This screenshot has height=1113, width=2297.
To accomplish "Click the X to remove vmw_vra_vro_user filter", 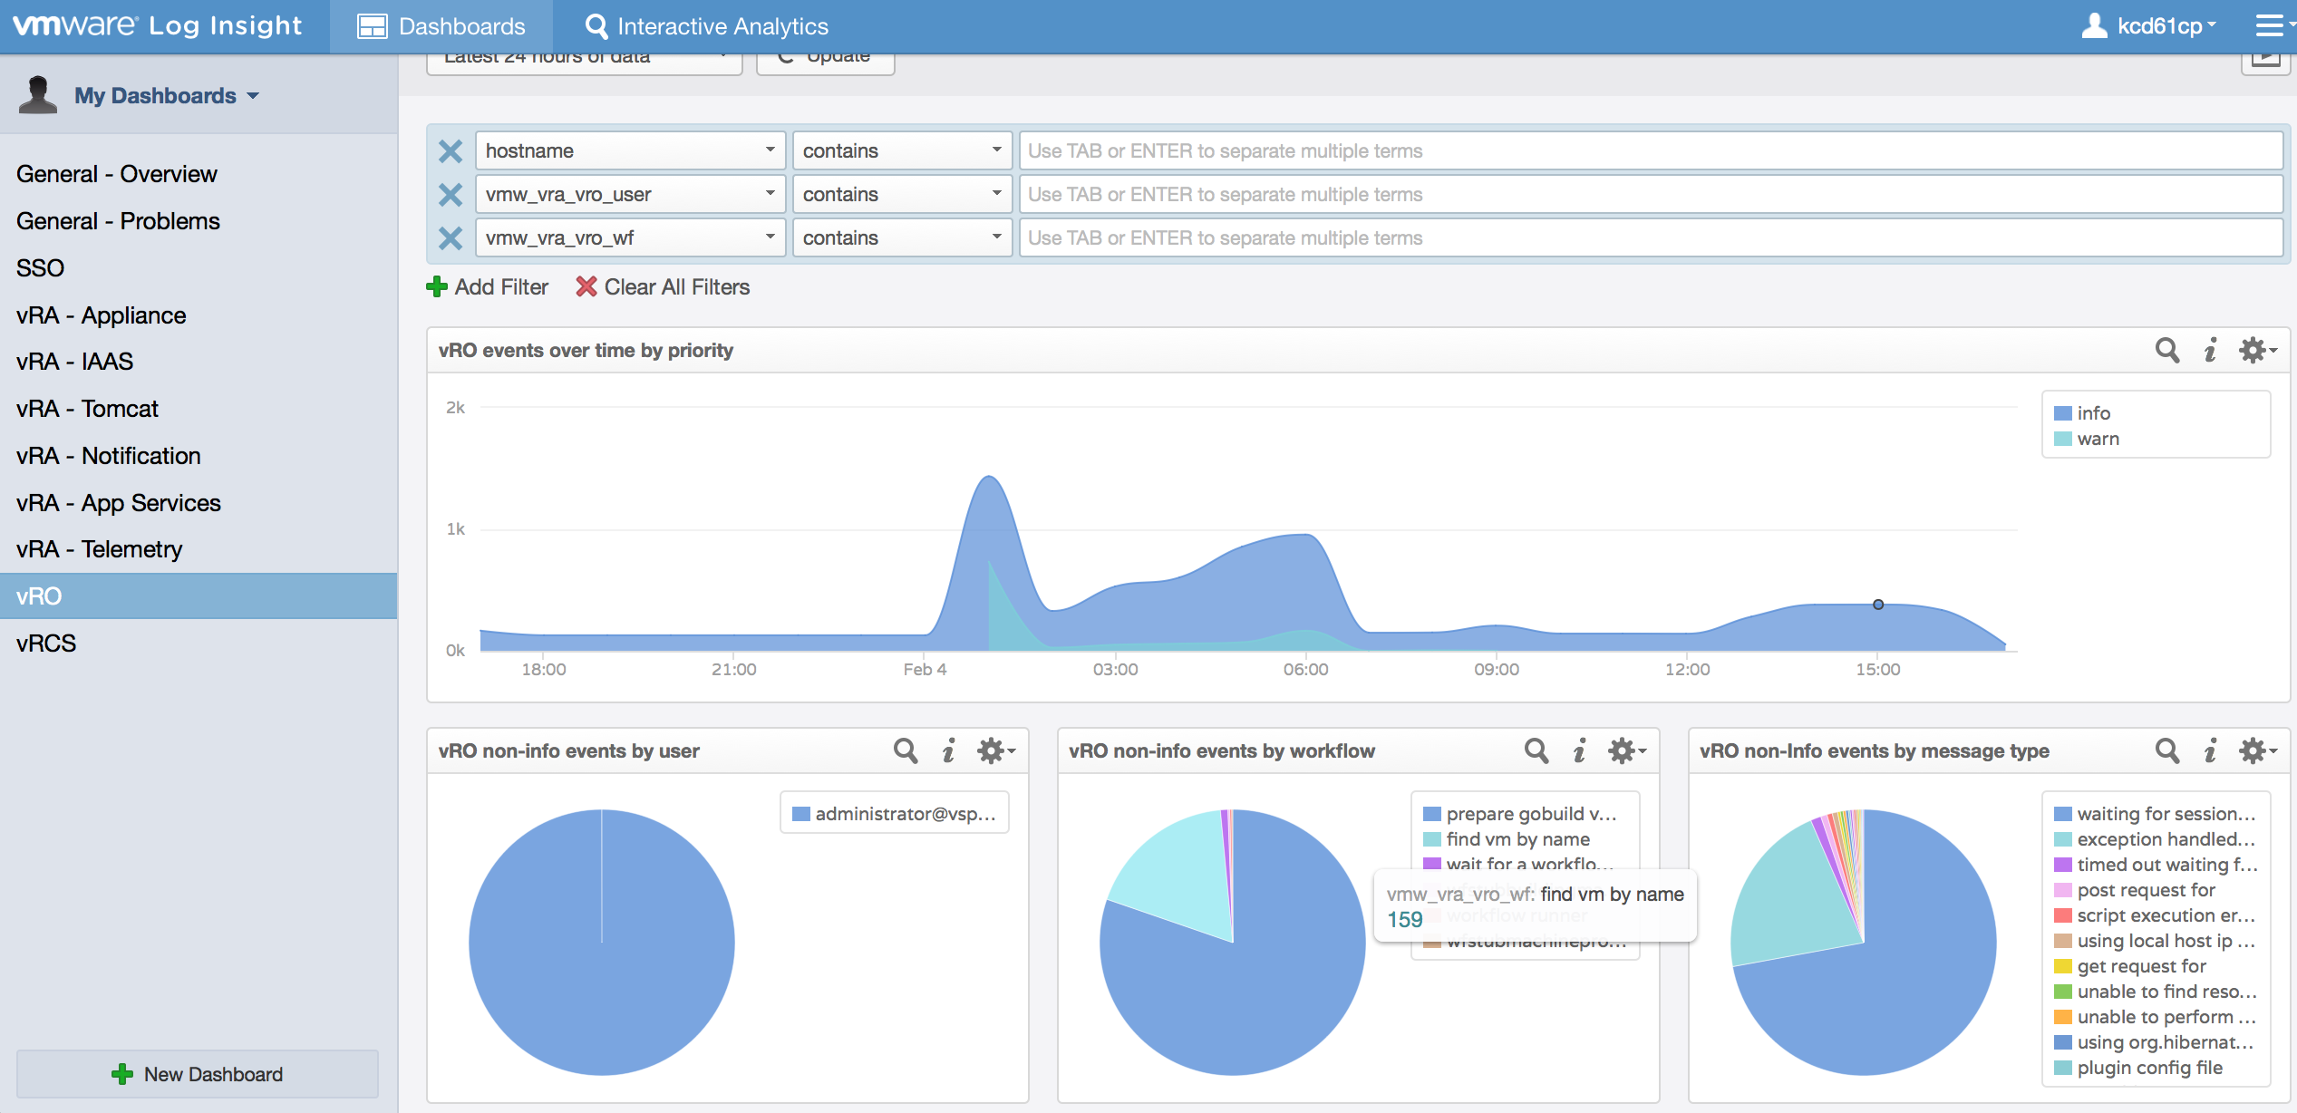I will tap(451, 193).
